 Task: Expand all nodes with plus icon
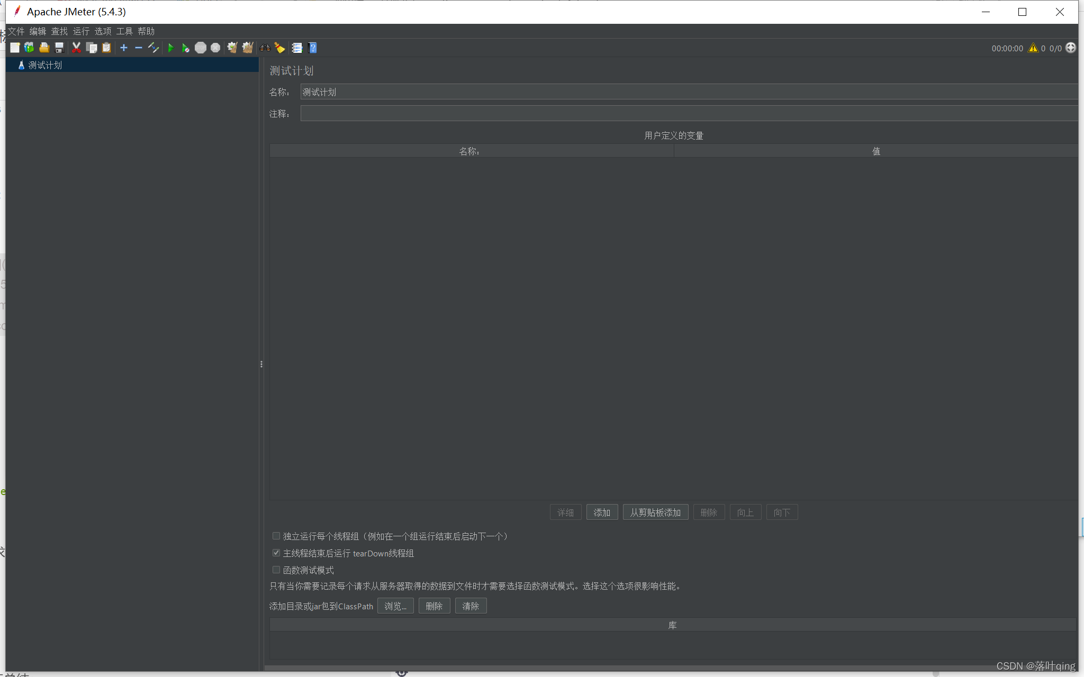(x=124, y=48)
